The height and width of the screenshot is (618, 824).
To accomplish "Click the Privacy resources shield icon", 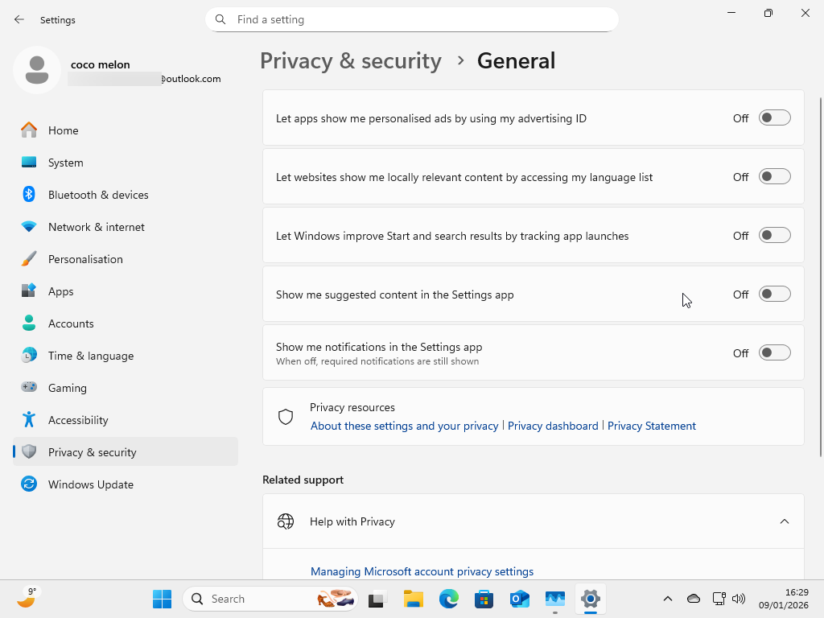I will 286,416.
